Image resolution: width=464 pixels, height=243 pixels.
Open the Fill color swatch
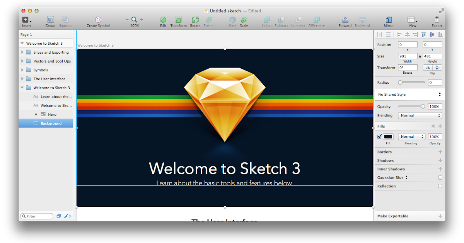[388, 136]
